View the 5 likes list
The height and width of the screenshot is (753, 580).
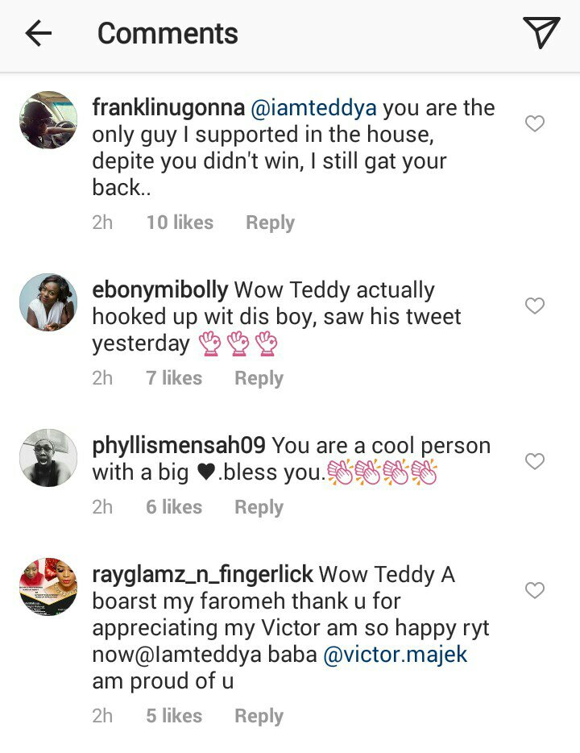coord(174,716)
